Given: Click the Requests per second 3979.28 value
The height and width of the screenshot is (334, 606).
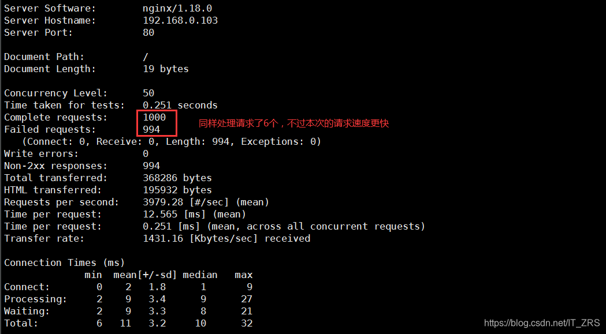Looking at the screenshot, I should (x=163, y=202).
